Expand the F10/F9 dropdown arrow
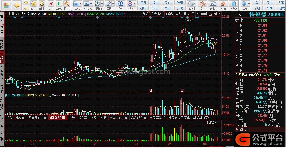Viewport: 287px width, 148px height. [91, 4]
